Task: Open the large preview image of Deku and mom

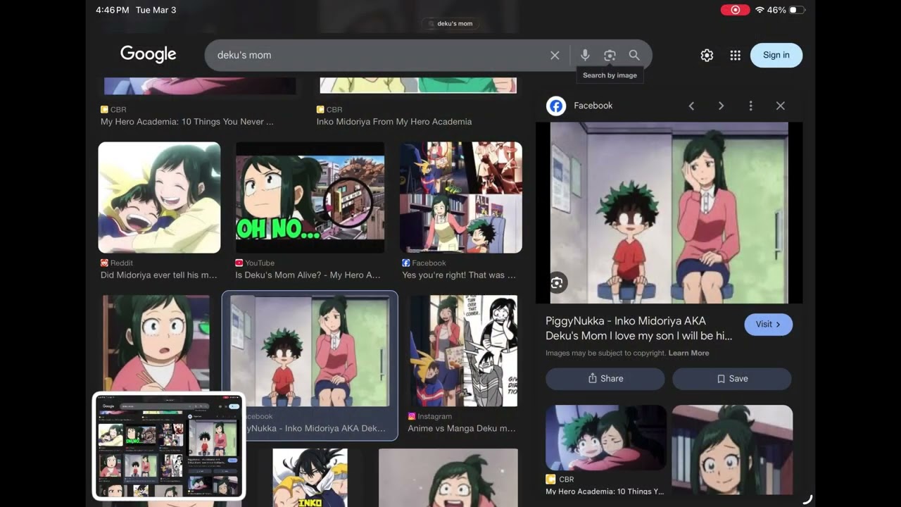Action: tap(669, 213)
